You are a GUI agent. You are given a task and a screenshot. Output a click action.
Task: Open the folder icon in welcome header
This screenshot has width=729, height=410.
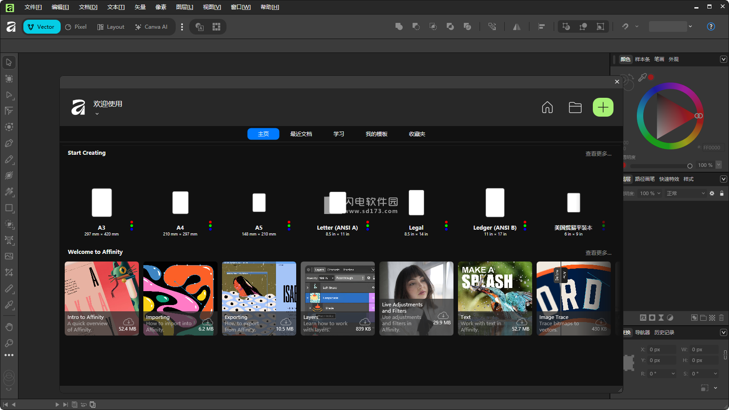pyautogui.click(x=575, y=108)
